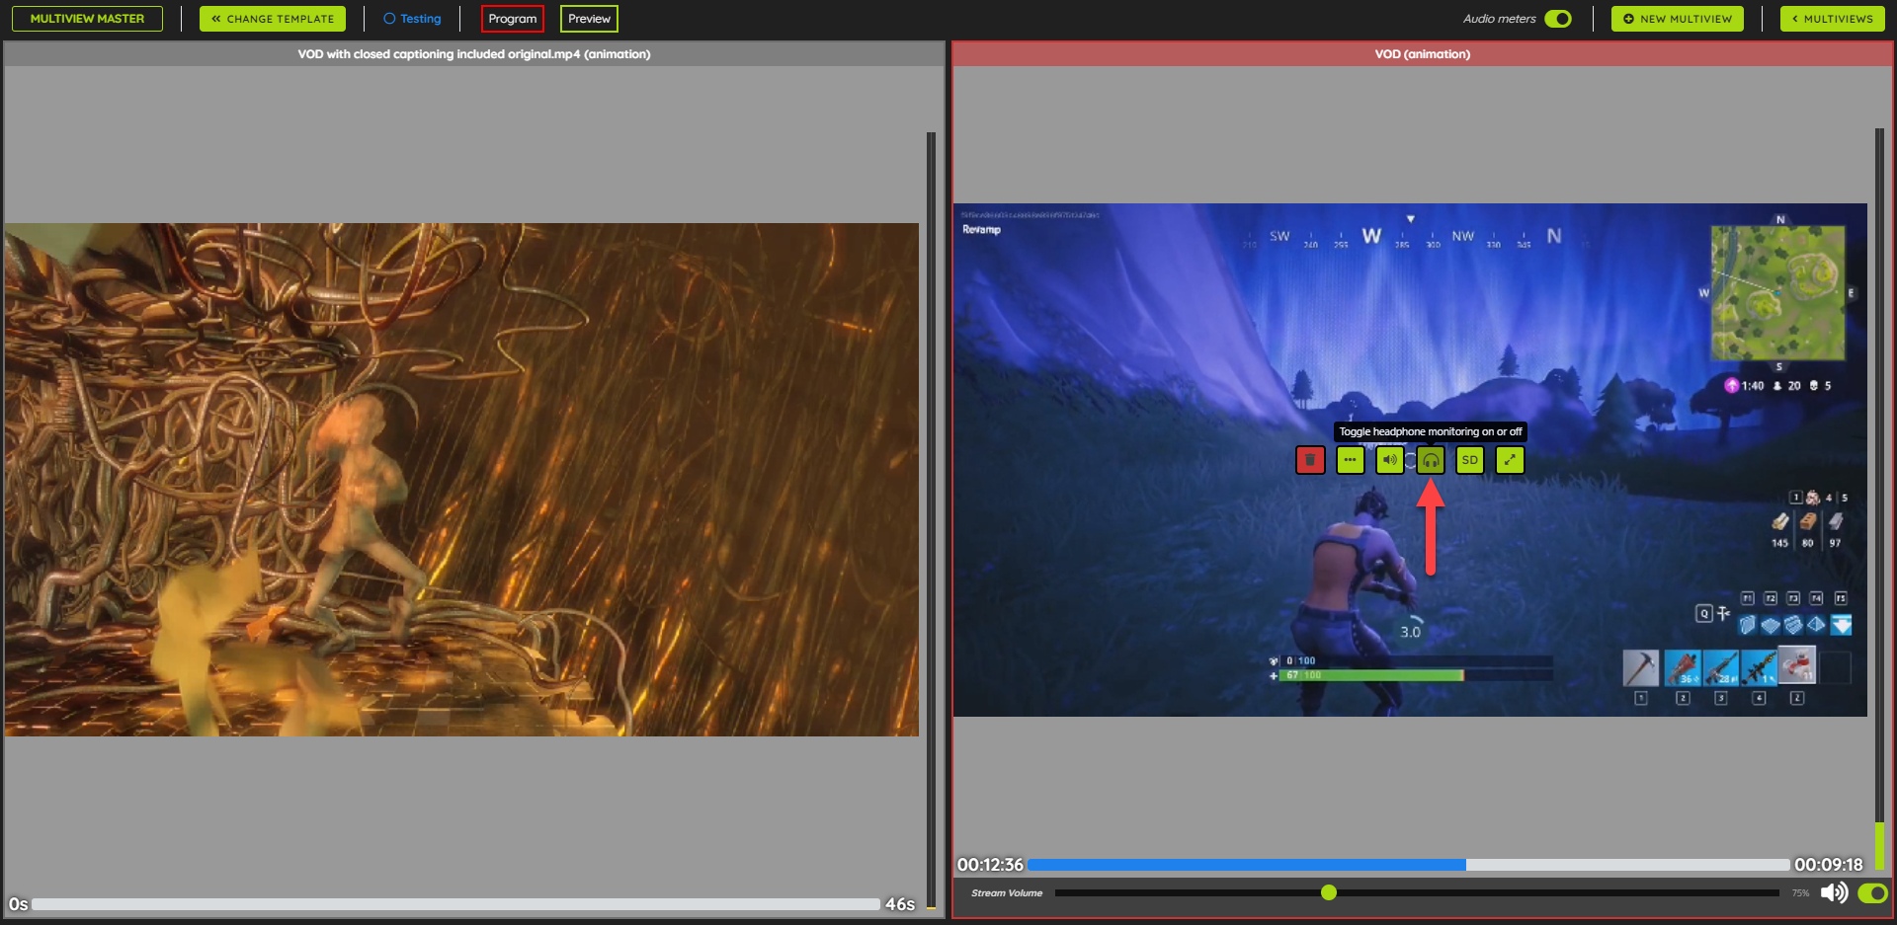This screenshot has height=925, width=1897.
Task: Click the speaker icon beside 75%
Action: coord(1834,892)
